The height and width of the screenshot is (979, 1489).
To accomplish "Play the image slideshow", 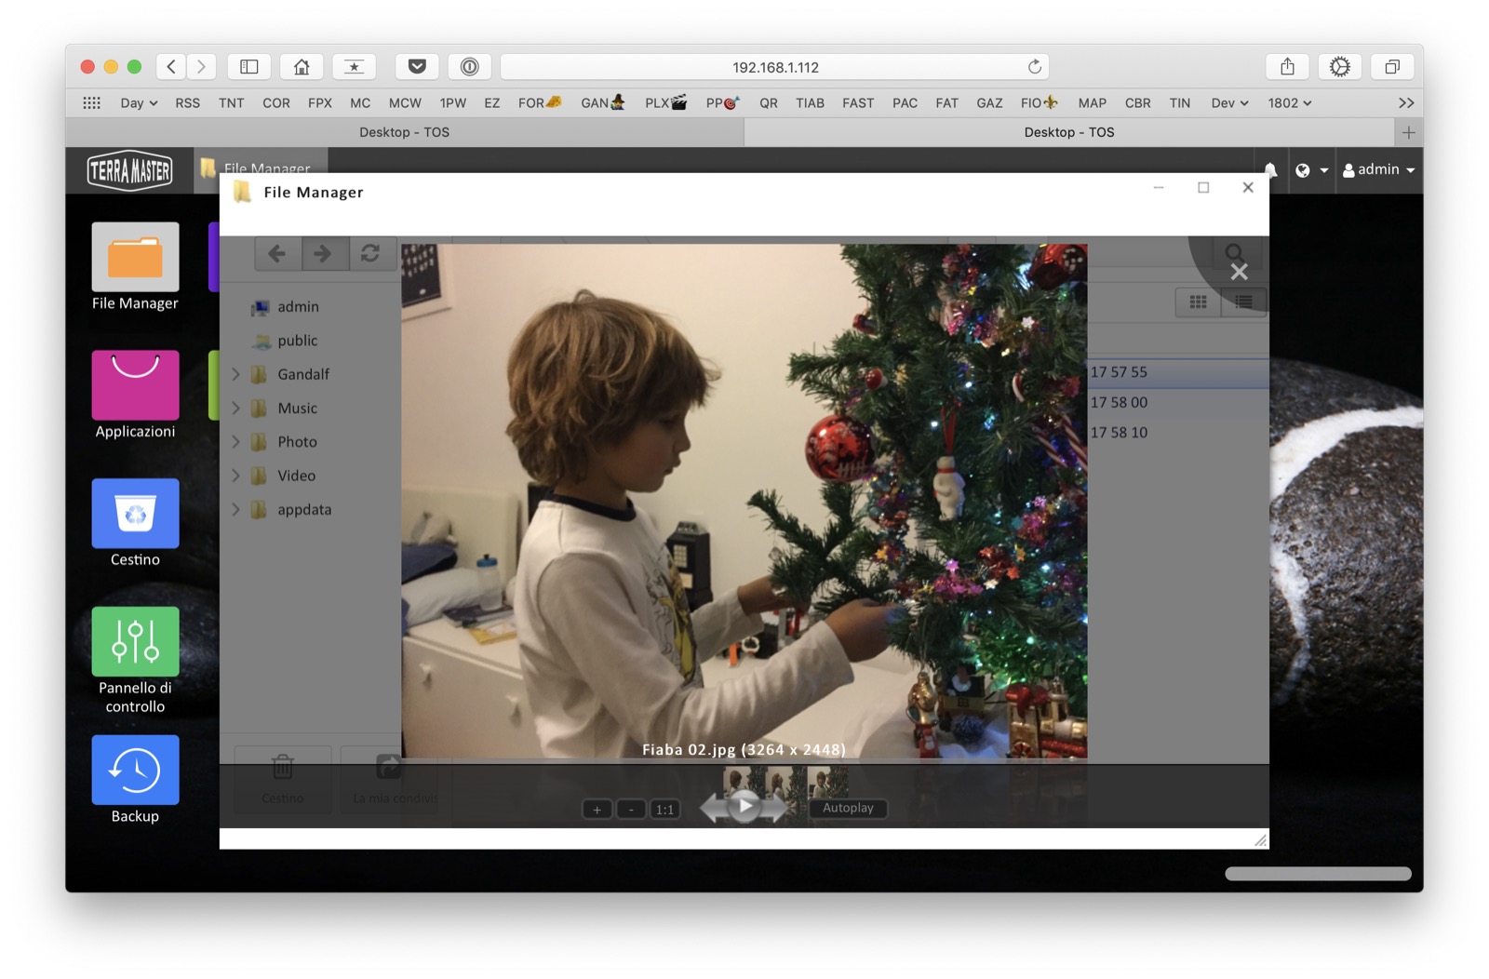I will (744, 806).
